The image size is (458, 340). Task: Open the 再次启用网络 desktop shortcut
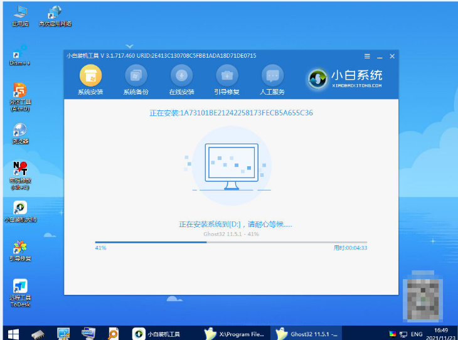point(55,16)
